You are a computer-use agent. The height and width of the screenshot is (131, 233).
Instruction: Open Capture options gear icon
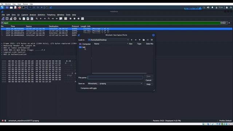[x=15, y=19]
